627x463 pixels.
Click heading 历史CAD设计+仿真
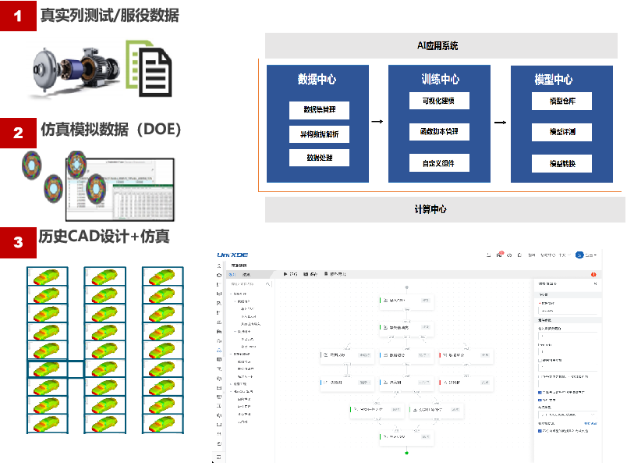[x=104, y=237]
